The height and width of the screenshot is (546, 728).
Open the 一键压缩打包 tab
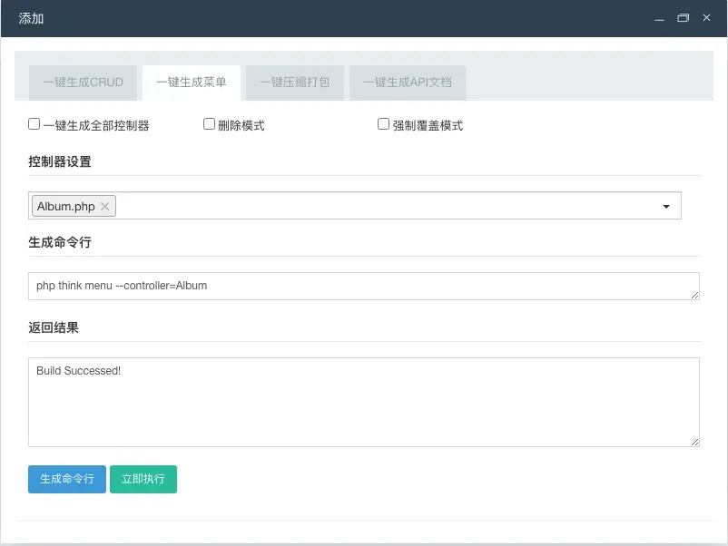coord(295,83)
